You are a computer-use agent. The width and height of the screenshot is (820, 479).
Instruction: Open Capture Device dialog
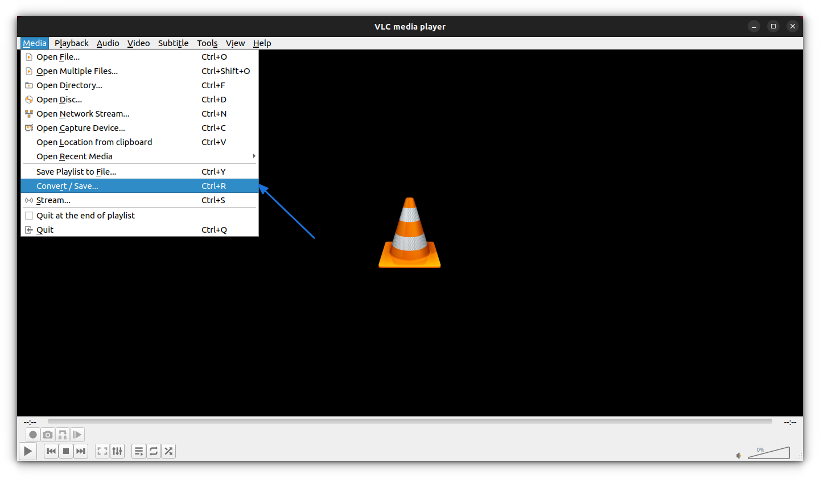pyautogui.click(x=80, y=127)
